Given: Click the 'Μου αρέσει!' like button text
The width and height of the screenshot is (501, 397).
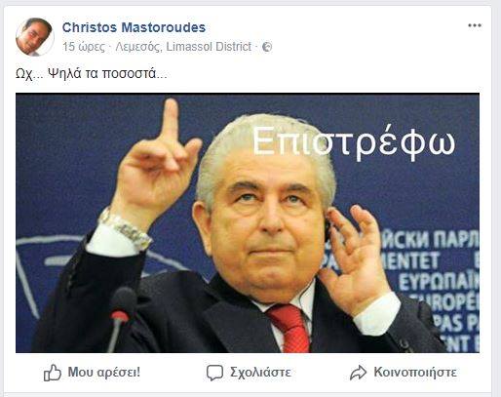Looking at the screenshot, I should 104,372.
